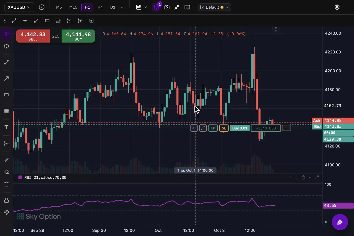Click the RSI purple color swatch
This screenshot has height=236, width=354.
tap(20, 178)
